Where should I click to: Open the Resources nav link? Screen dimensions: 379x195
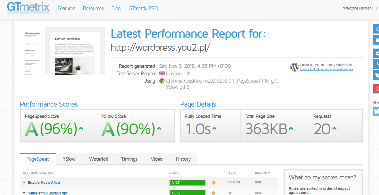[93, 8]
